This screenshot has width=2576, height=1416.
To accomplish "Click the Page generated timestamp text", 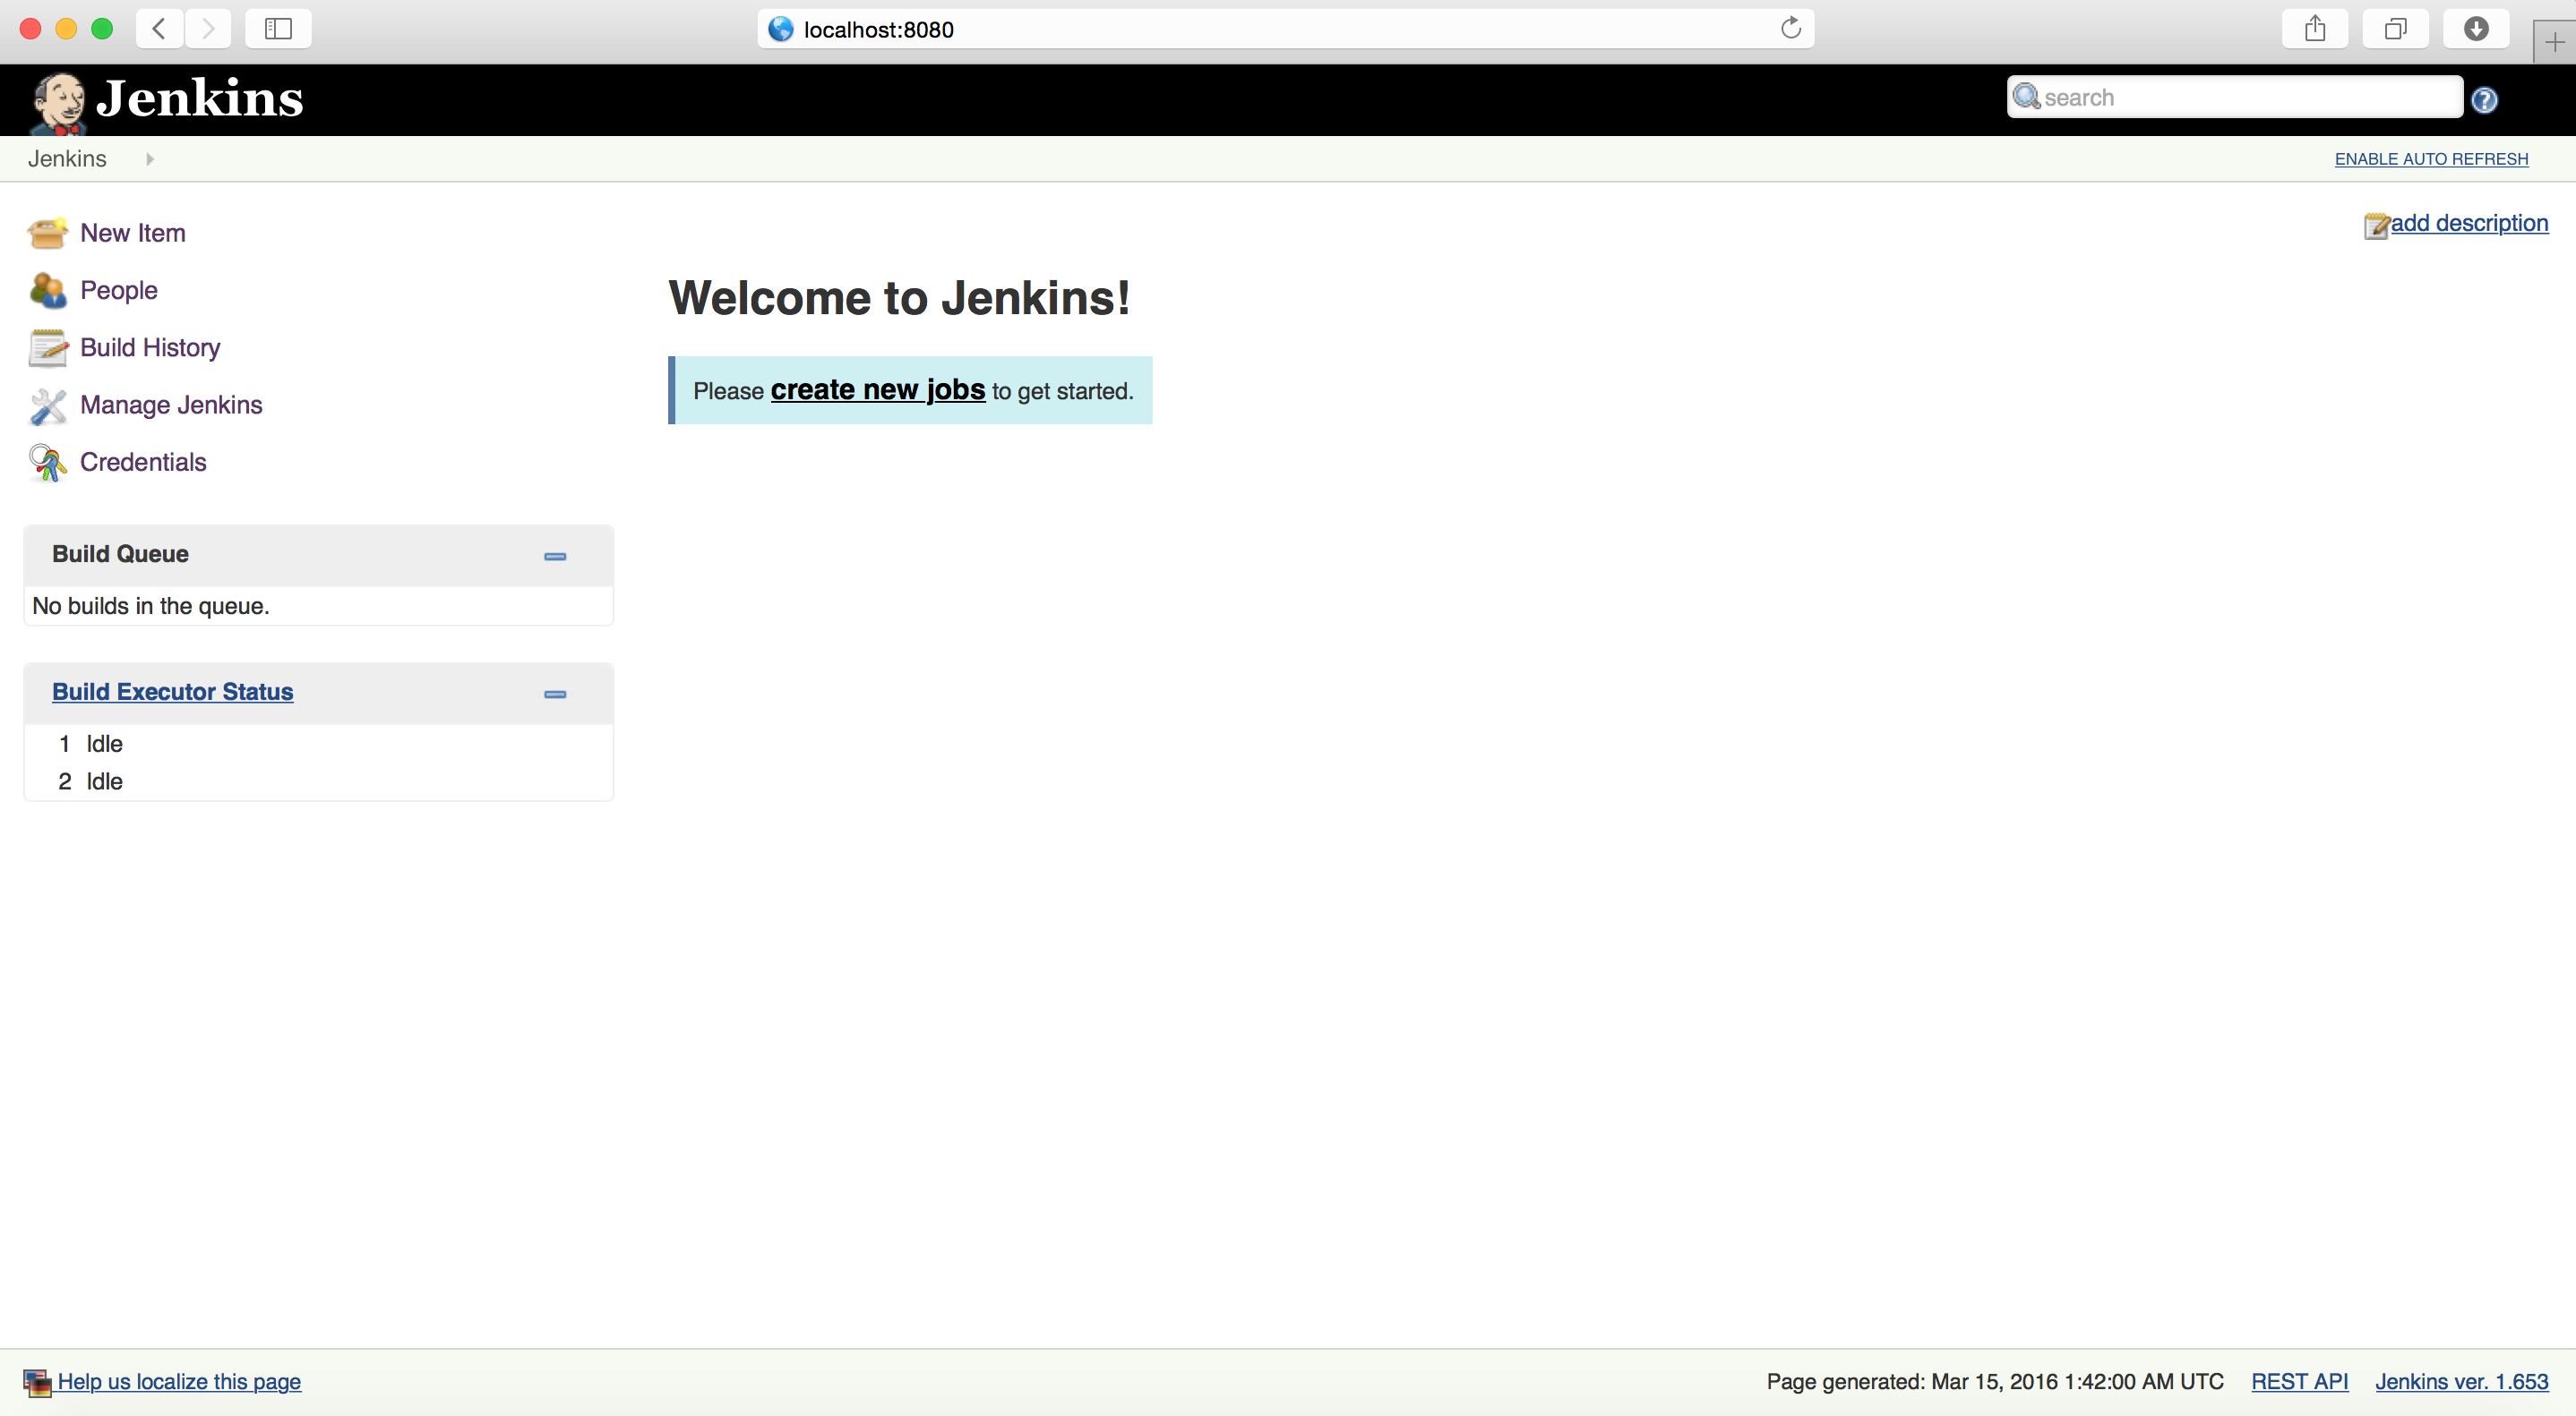I will tap(1994, 1382).
